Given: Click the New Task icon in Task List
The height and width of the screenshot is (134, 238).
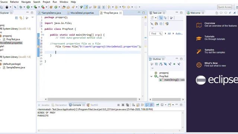Looking at the screenshot, I should pos(152,18).
